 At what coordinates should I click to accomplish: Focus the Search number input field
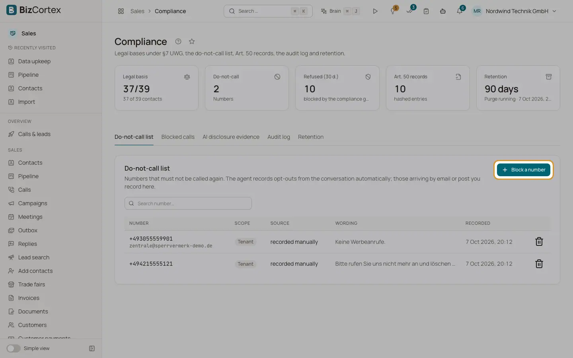pos(188,203)
